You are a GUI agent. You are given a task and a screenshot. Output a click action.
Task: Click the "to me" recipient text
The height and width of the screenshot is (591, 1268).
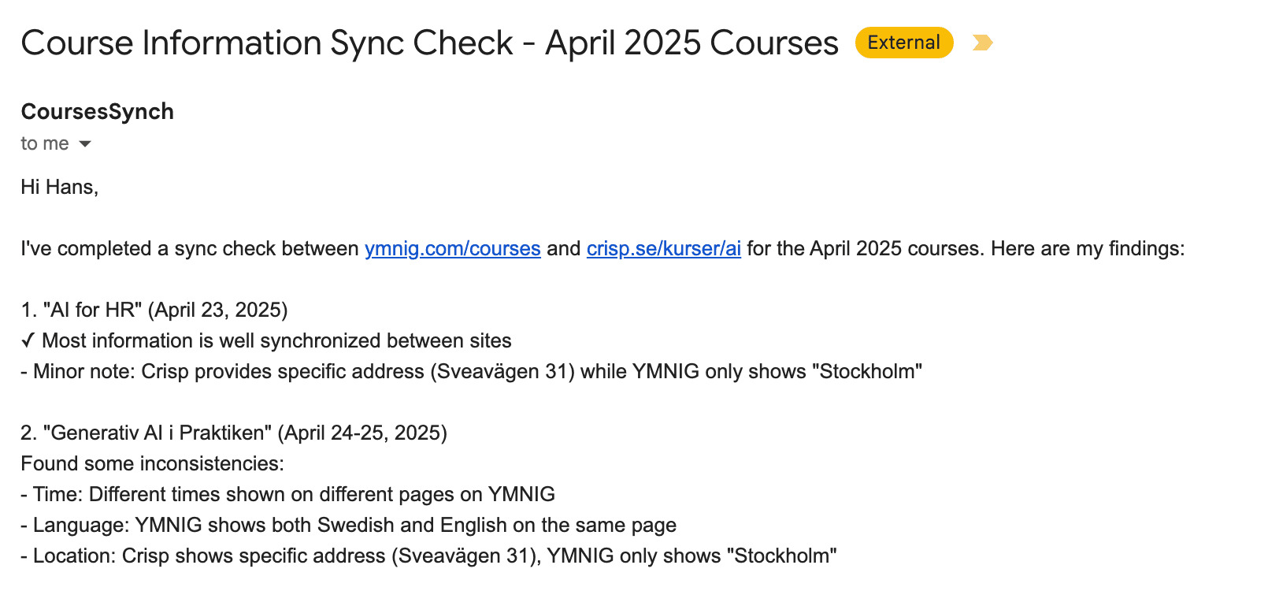[44, 143]
